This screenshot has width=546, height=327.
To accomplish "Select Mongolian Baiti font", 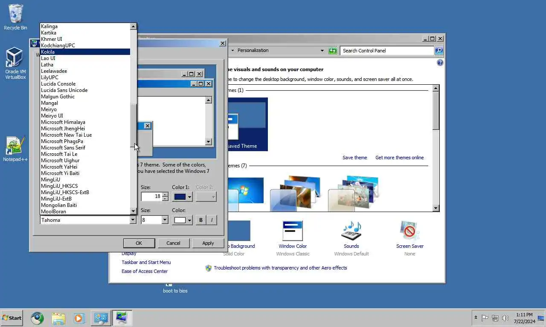I will coord(85,205).
